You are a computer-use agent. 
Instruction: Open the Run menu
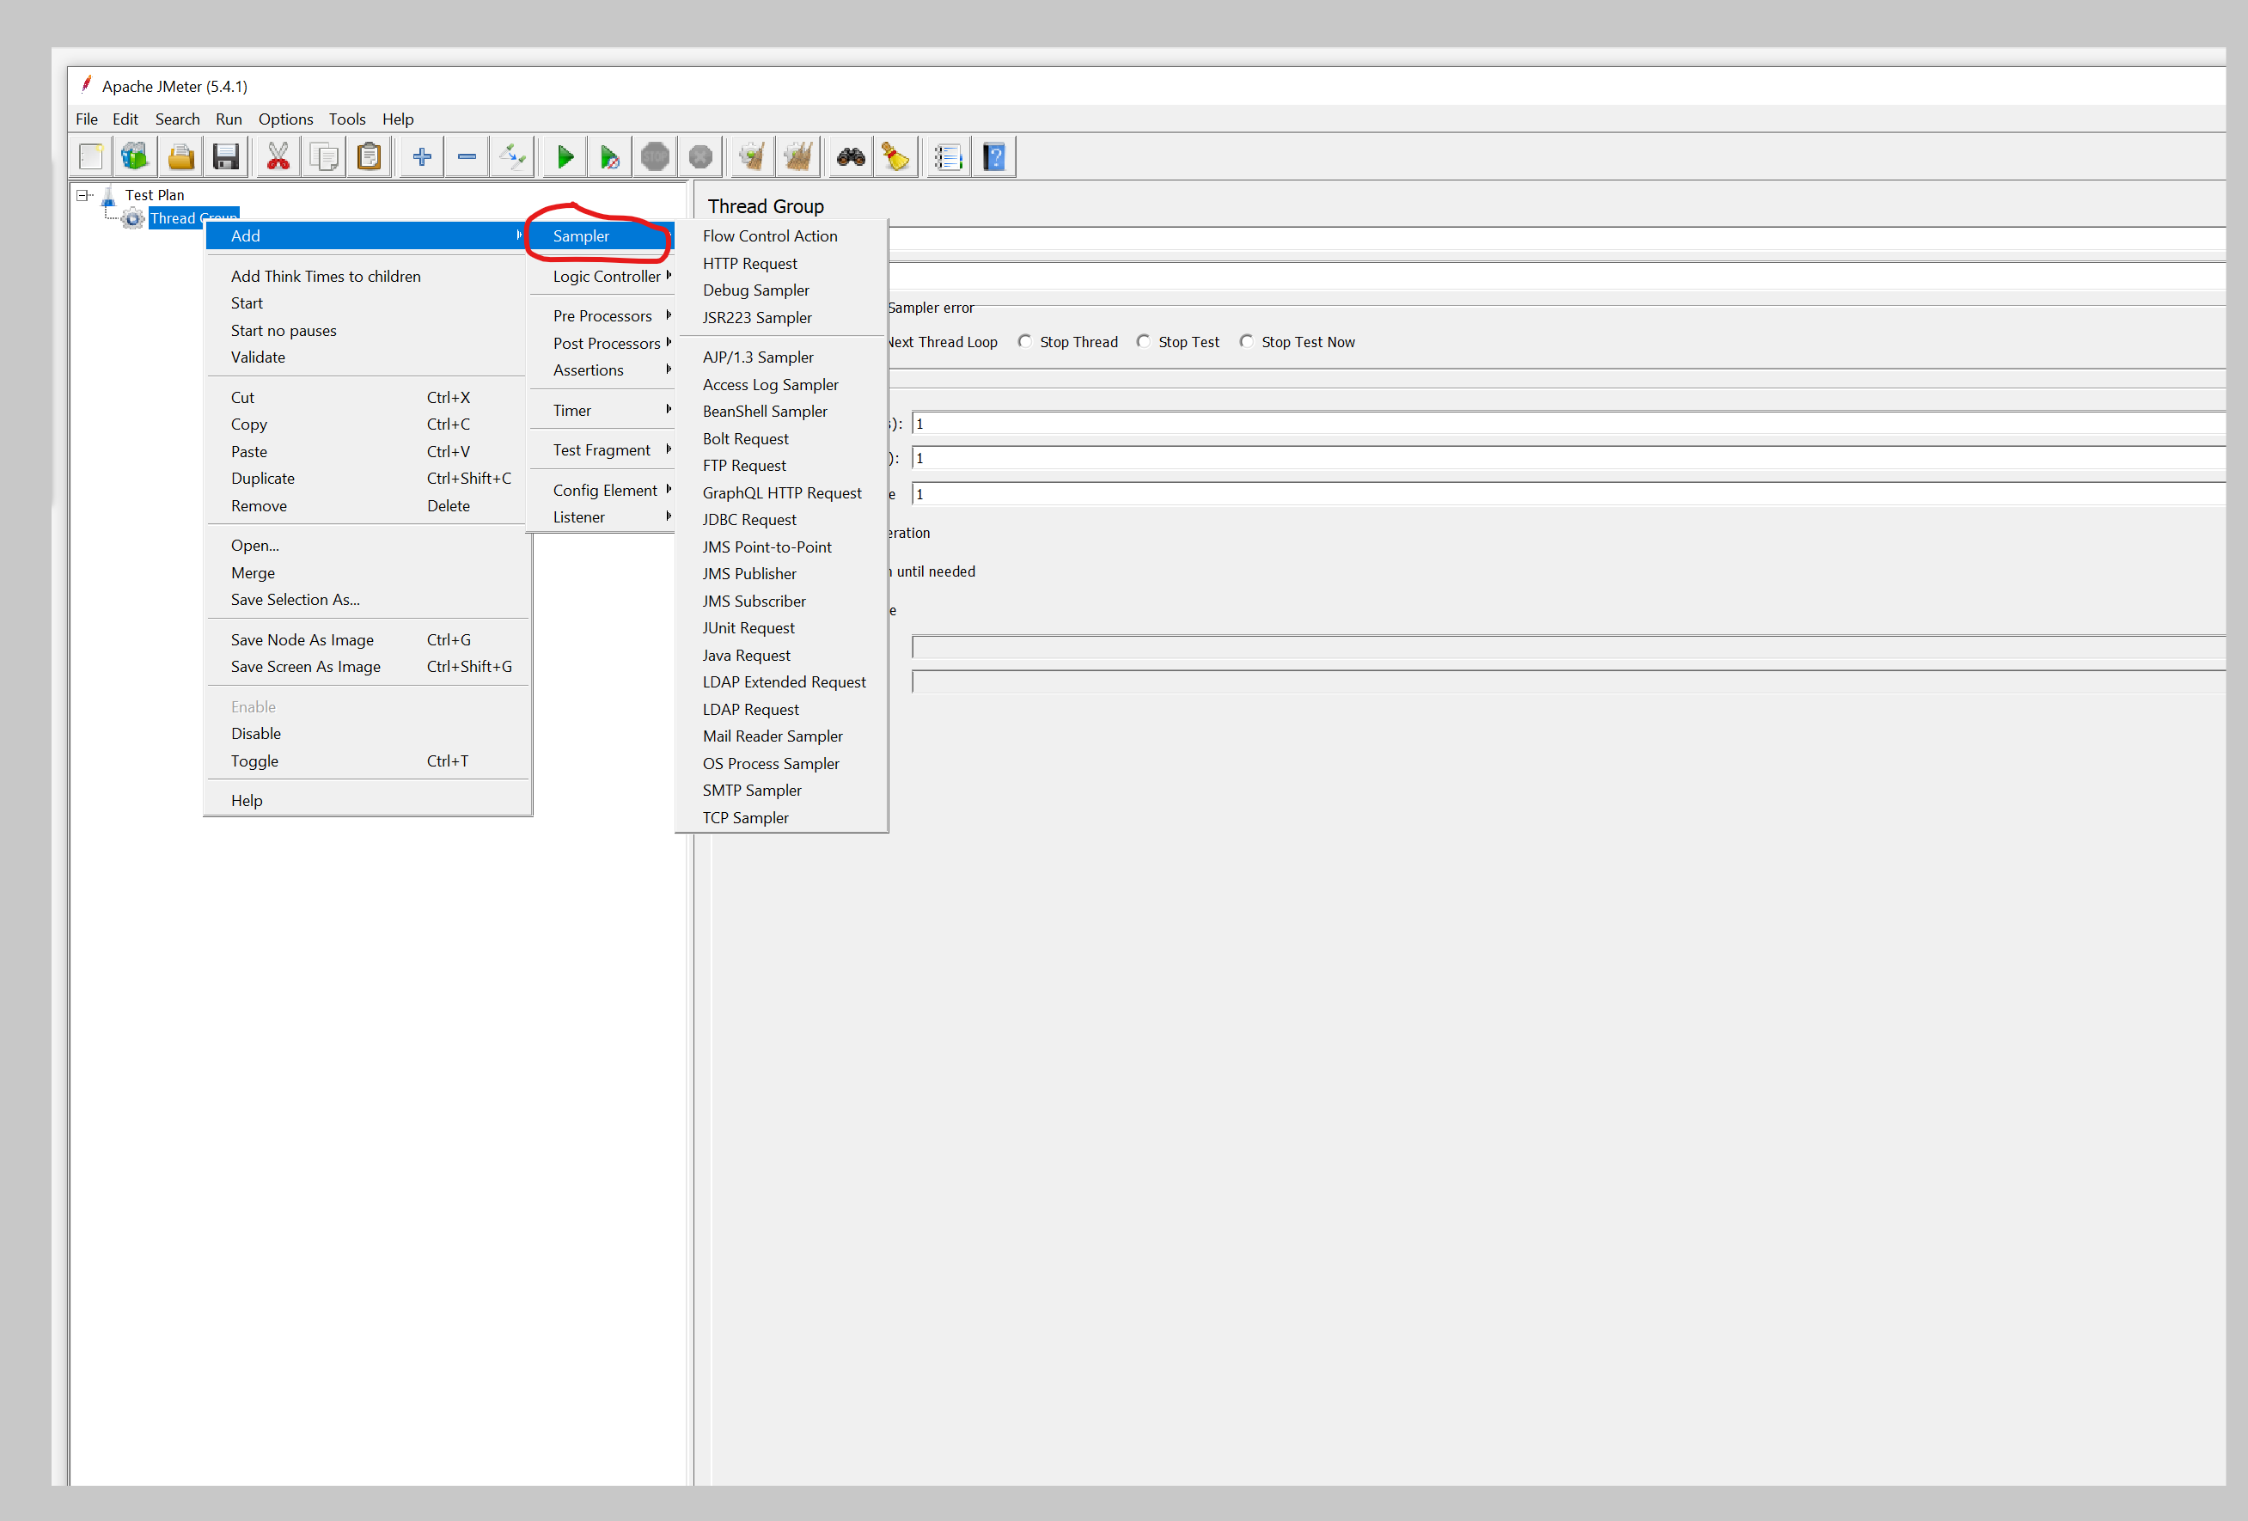tap(229, 119)
